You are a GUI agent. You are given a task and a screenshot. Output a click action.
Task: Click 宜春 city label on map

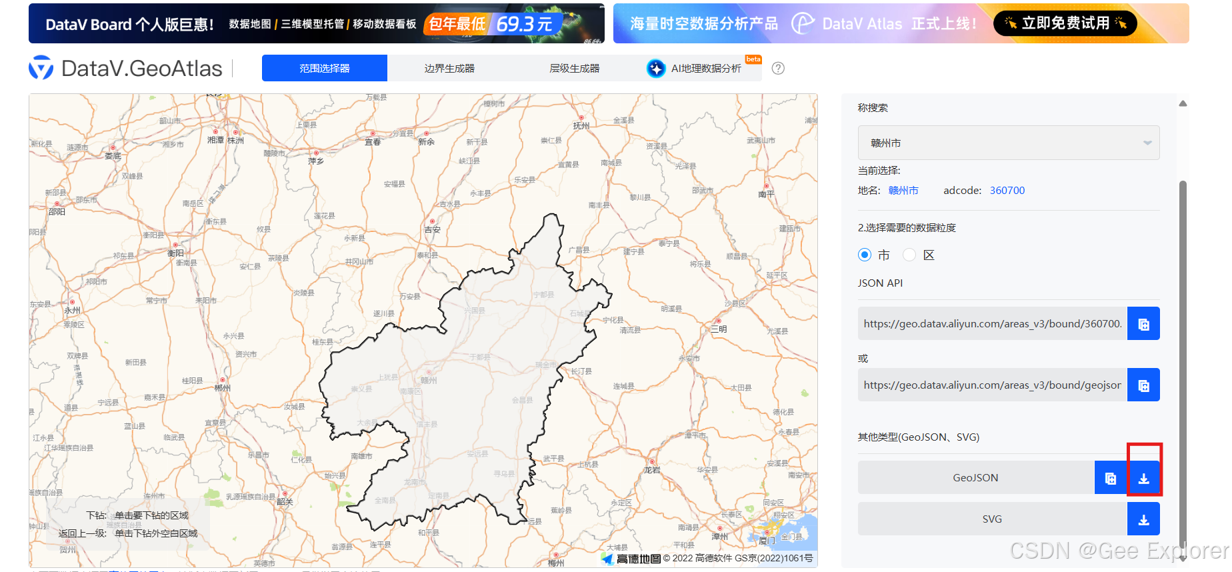pyautogui.click(x=373, y=142)
